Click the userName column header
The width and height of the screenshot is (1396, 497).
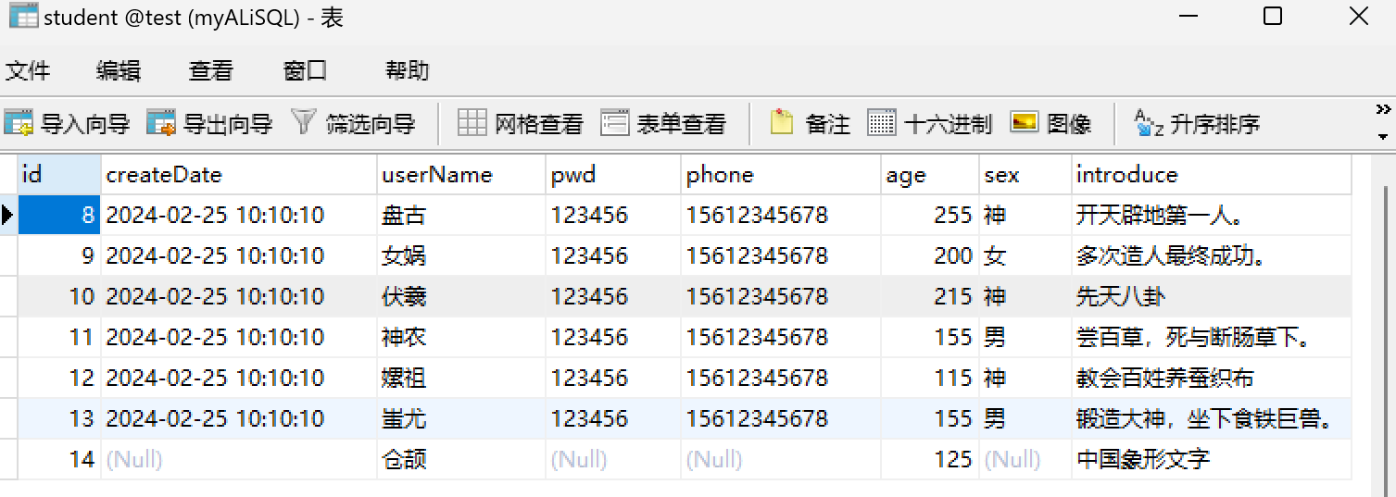(x=437, y=175)
